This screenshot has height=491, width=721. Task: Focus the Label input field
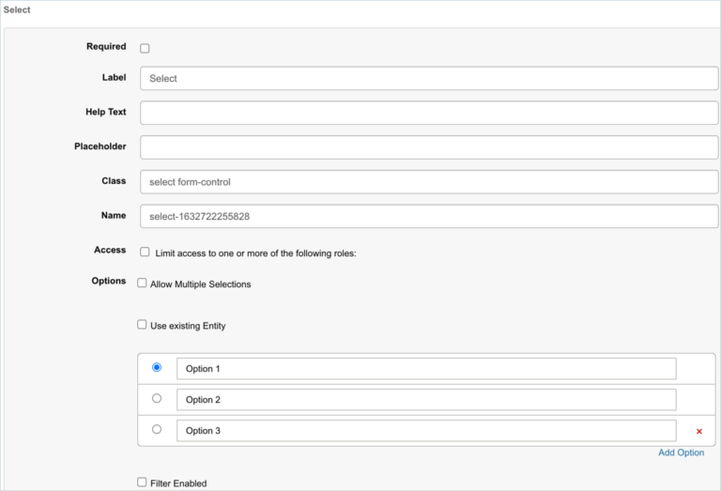(x=429, y=78)
